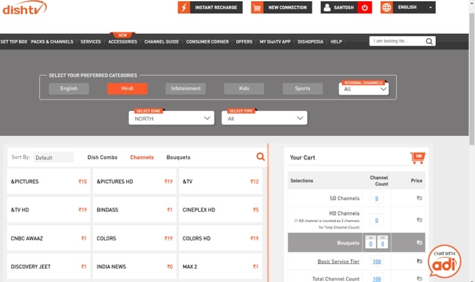
Task: Open Set Top Box menu
Action: 14,42
